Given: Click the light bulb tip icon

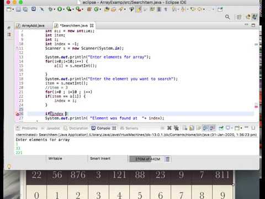Looking at the screenshot, I should click(x=9, y=166).
